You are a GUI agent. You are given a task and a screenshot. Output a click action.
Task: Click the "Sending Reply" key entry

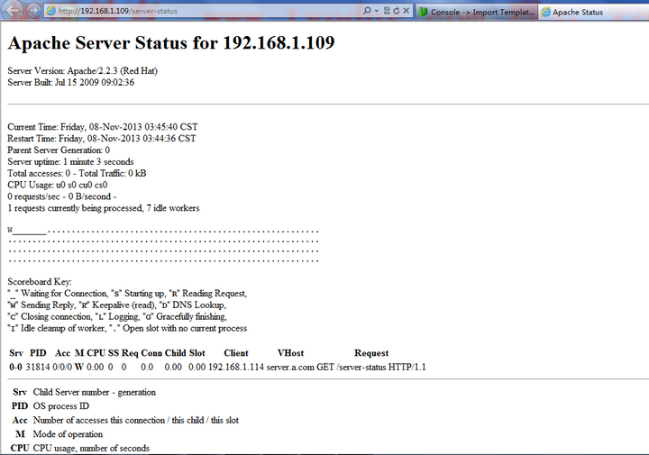[41, 305]
